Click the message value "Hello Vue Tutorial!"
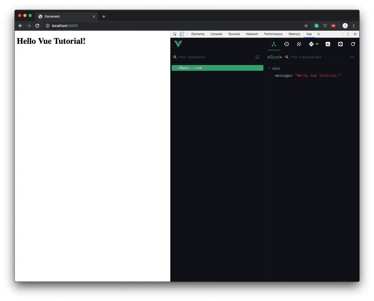The width and height of the screenshot is (374, 301). tap(318, 76)
